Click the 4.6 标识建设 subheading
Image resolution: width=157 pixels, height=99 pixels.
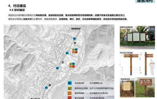(x=17, y=10)
